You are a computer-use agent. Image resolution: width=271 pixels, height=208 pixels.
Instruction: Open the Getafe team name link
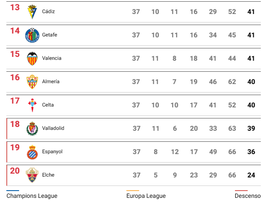pos(50,35)
